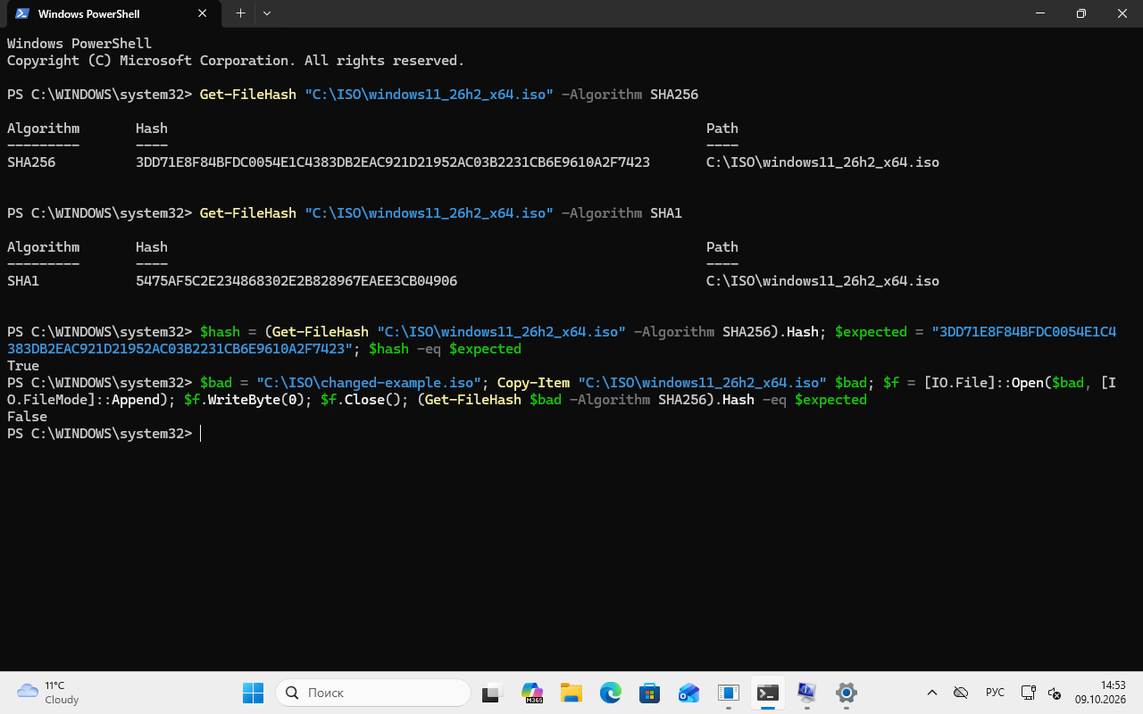This screenshot has width=1143, height=714.
Task: Switch to the Windows PowerShell tab
Action: click(112, 14)
